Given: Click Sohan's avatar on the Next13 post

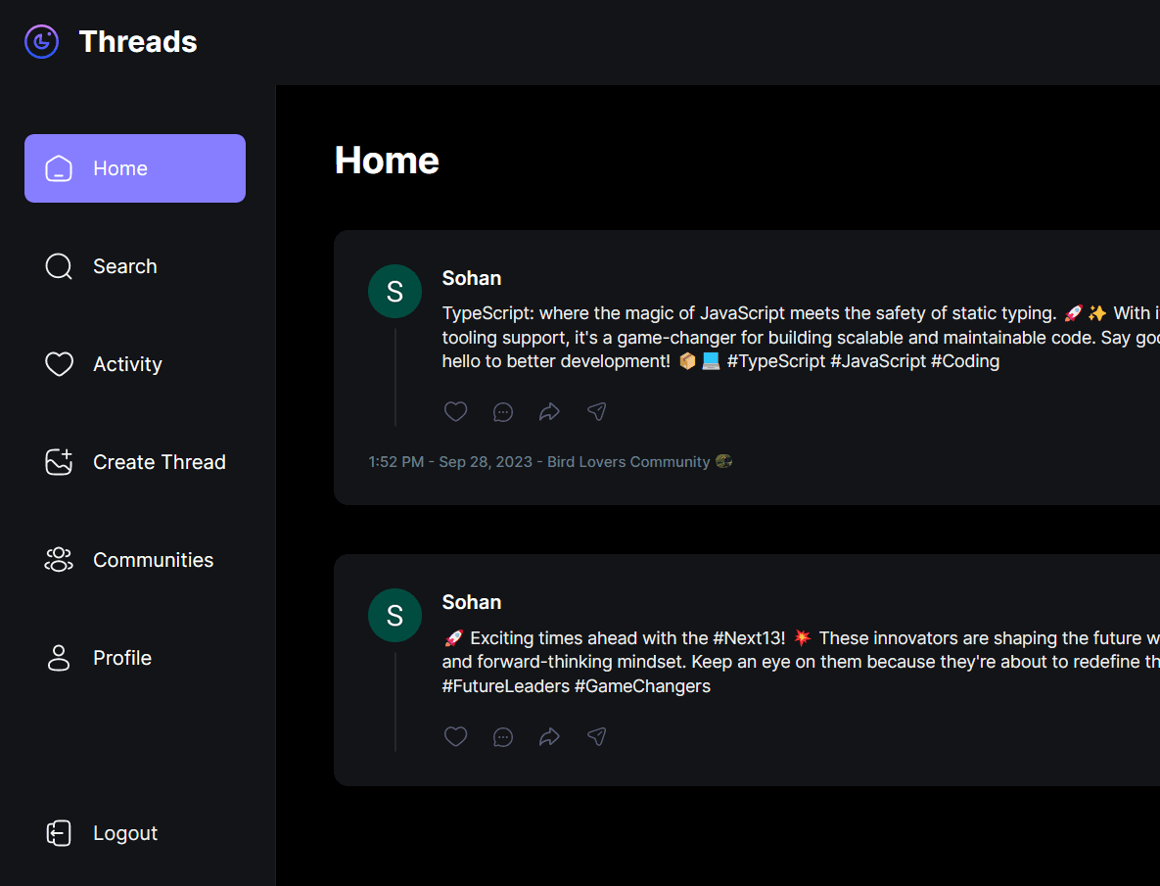Looking at the screenshot, I should point(394,615).
